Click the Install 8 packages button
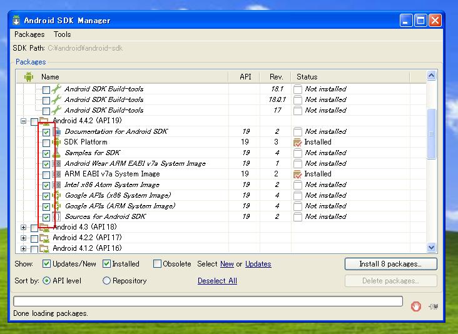458x334 pixels. [x=391, y=264]
